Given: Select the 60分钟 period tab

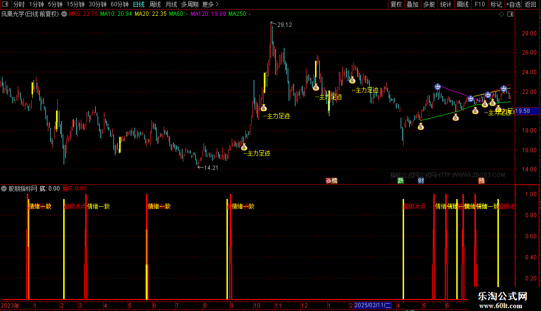Looking at the screenshot, I should [120, 4].
